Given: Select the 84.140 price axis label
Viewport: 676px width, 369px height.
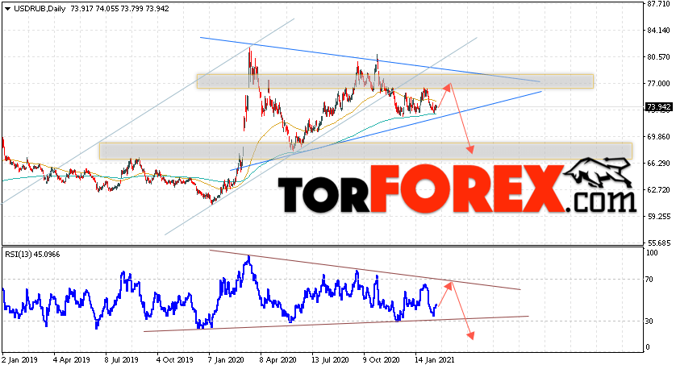Looking at the screenshot, I should tap(658, 31).
